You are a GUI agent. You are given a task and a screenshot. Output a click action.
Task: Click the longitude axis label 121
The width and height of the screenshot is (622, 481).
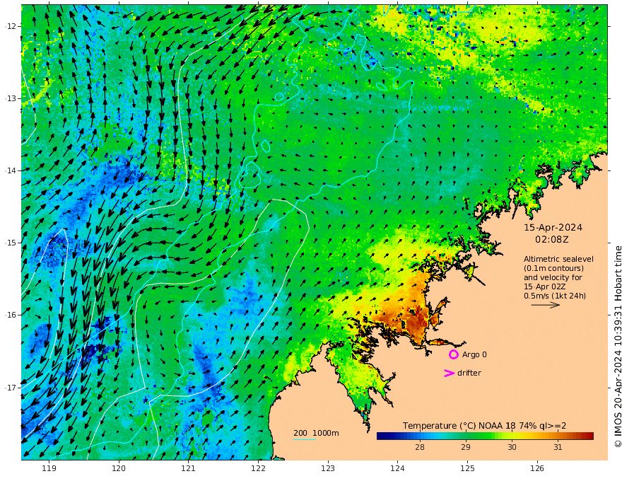(189, 468)
